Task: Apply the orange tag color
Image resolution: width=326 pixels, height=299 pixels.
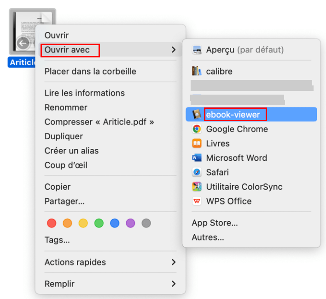Action: click(67, 223)
